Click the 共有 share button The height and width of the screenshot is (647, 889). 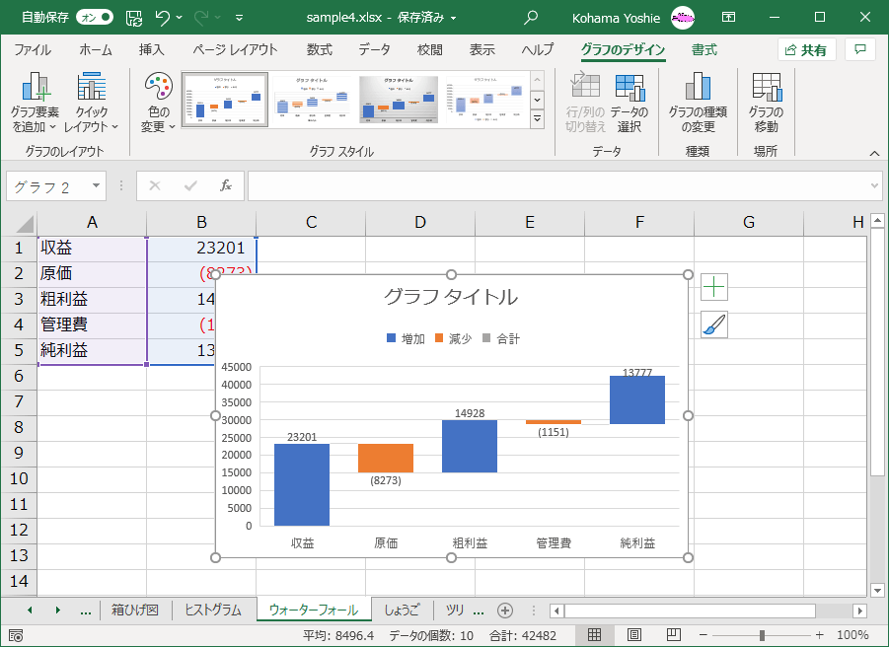[806, 50]
